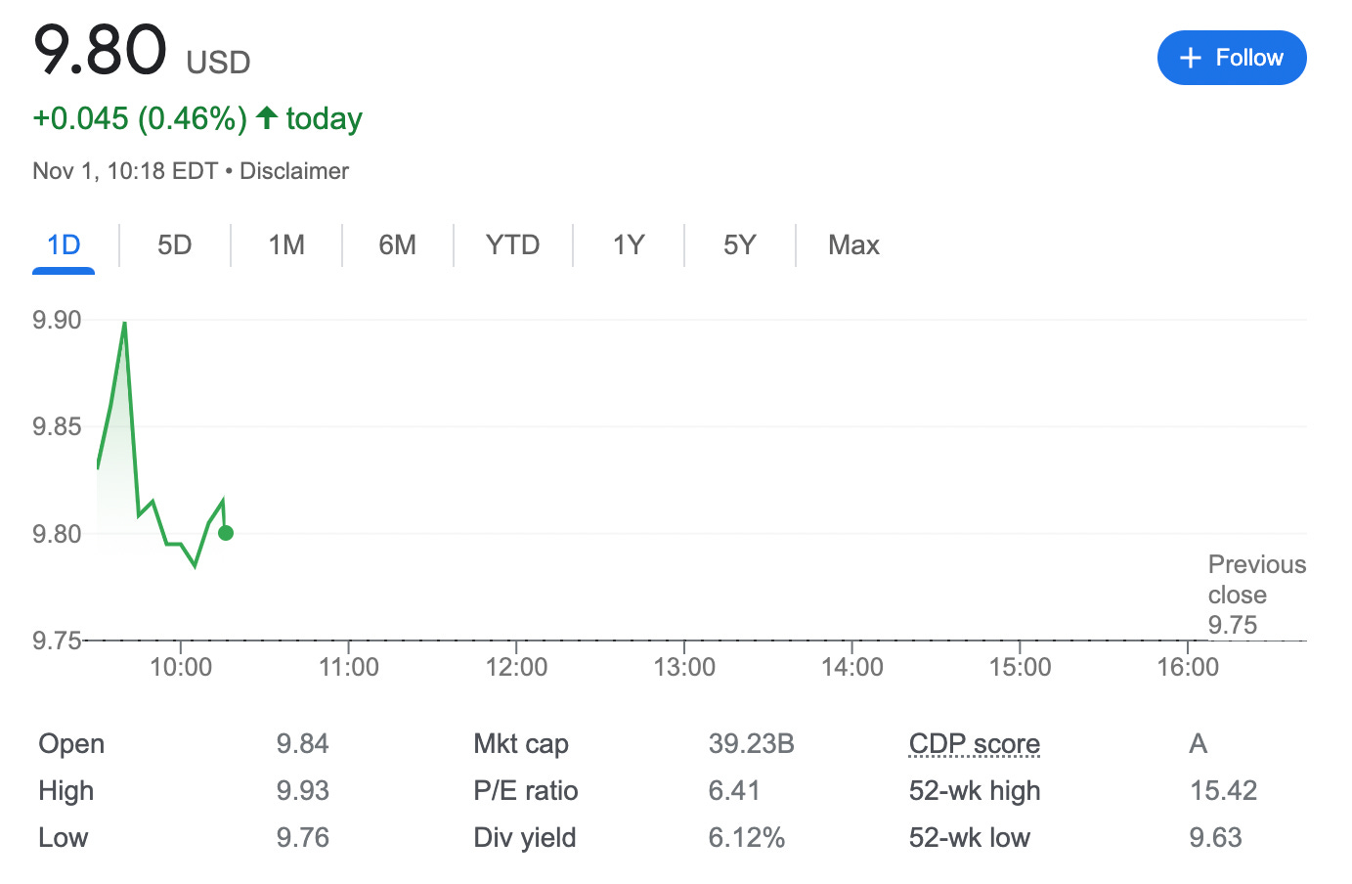Click the 52-wk low label
1352x884 pixels.
970,838
